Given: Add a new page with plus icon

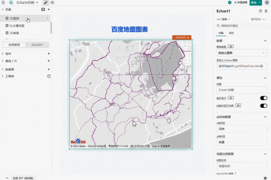Looking at the screenshot, I should (x=49, y=9).
